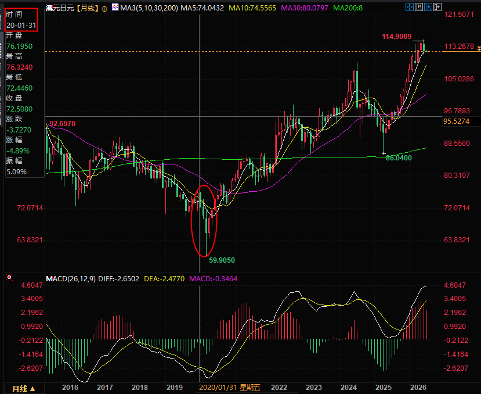Select the 【月线】 period label in header
Screen dimensions: 481x394
click(88, 8)
